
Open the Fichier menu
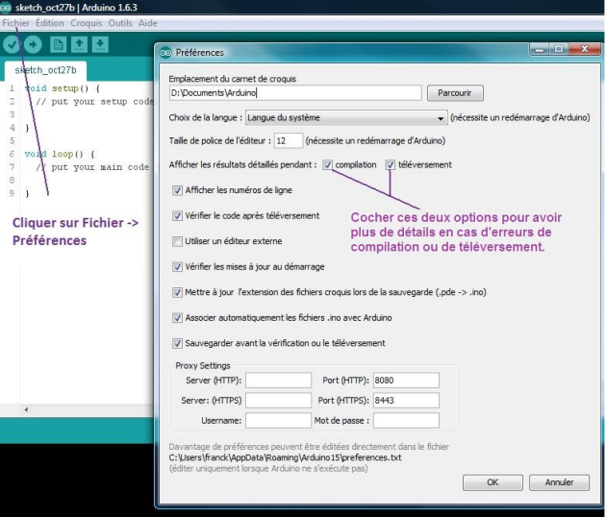click(x=16, y=22)
